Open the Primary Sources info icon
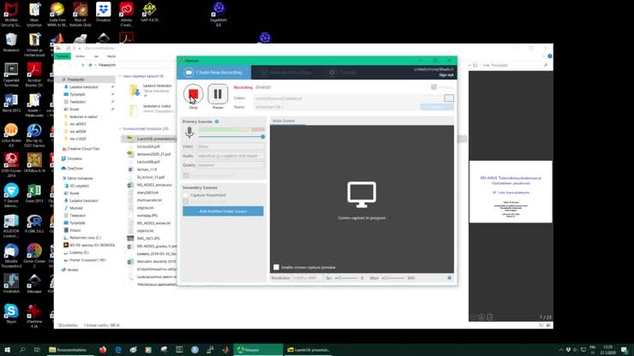Image resolution: width=634 pixels, height=356 pixels. pos(217,122)
